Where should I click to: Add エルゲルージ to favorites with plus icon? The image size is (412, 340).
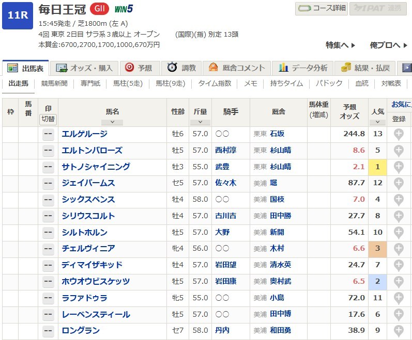399,134
